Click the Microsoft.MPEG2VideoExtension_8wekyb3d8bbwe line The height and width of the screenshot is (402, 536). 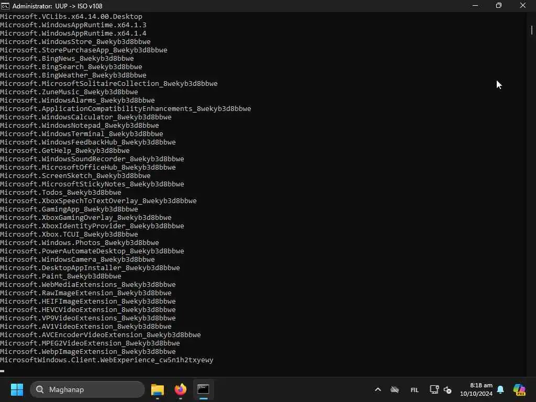pos(90,343)
